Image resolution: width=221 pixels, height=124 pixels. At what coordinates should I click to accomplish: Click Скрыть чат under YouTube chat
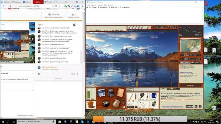tap(58, 79)
